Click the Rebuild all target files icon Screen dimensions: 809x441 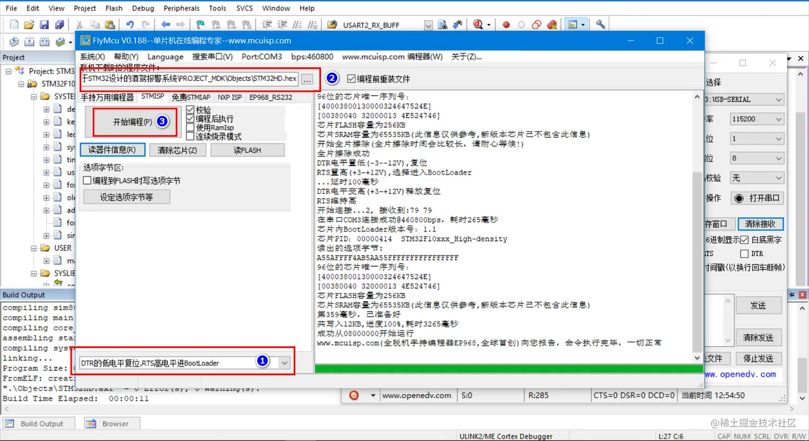[x=44, y=42]
